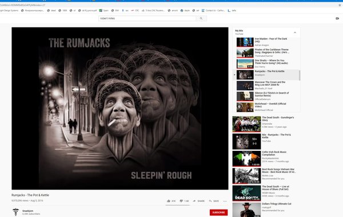Open the Snaebjorn channel avatar
343x217 pixels.
15,212
